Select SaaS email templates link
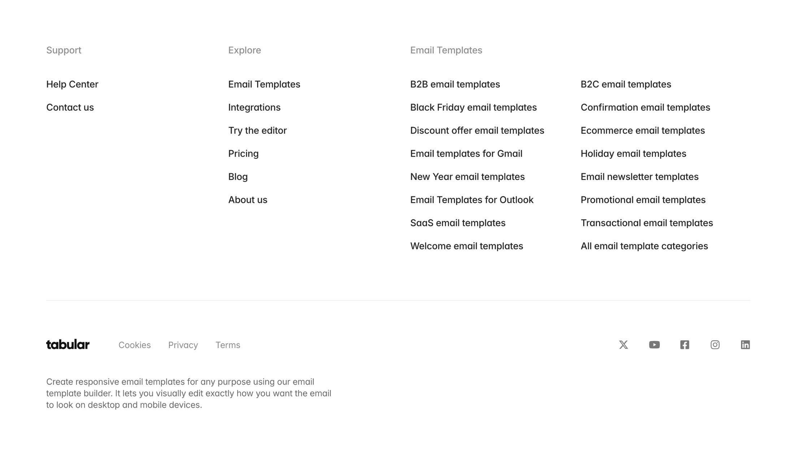 (458, 223)
